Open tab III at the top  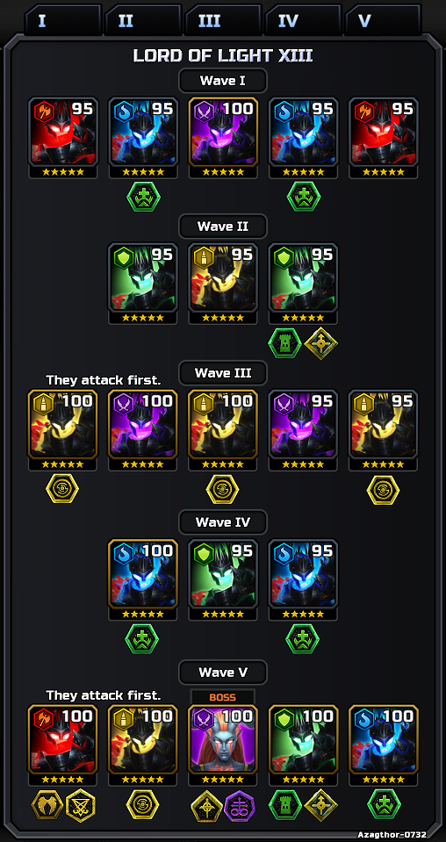click(x=223, y=20)
